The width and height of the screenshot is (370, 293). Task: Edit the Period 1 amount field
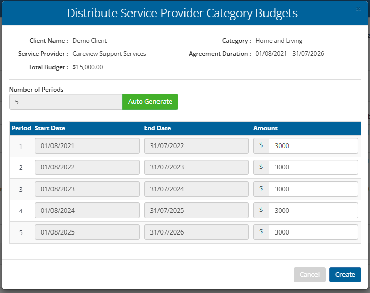click(x=313, y=146)
